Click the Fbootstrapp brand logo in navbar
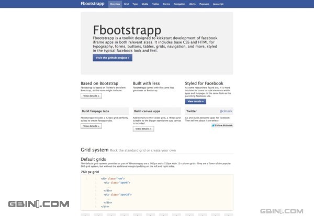This screenshot has height=216, width=314. (x=94, y=4)
